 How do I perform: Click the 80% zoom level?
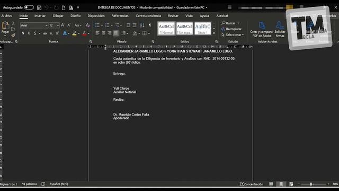click(335, 184)
